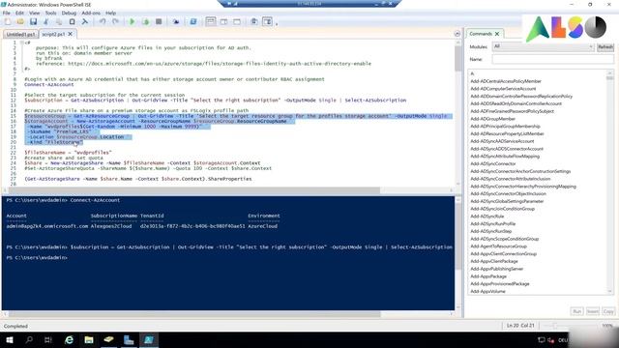Image resolution: width=619 pixels, height=348 pixels.
Task: Collapse comment block on line 1
Action: coord(21,43)
